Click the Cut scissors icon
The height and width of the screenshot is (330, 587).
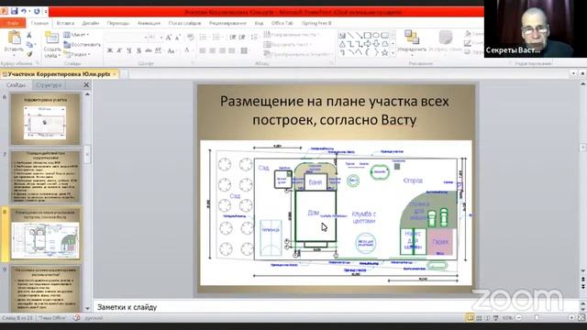click(29, 35)
